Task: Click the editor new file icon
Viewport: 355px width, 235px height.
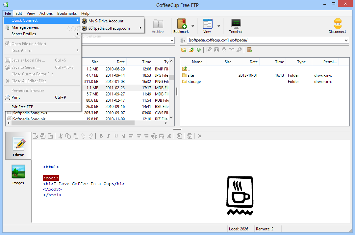Action: (x=35, y=136)
